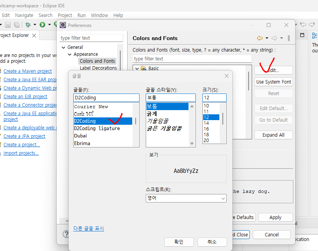Select font size 16
The height and width of the screenshot is (251, 318).
[x=211, y=129]
